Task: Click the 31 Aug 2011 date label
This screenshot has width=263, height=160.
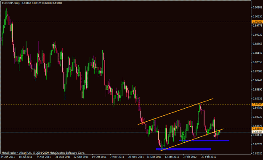Action: point(63,157)
